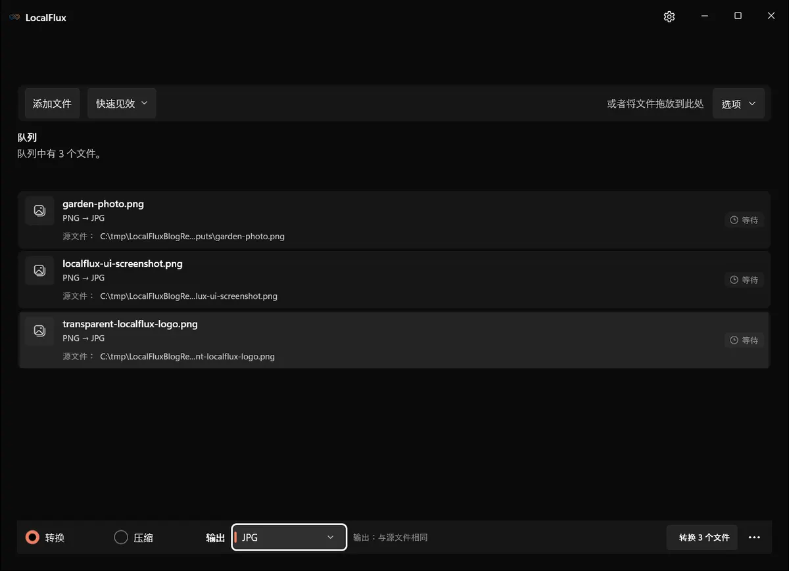Select the 转换 radio button
The image size is (789, 571).
32,537
